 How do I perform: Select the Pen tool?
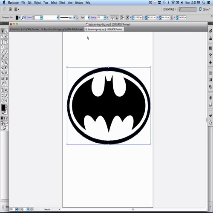coord(3,42)
